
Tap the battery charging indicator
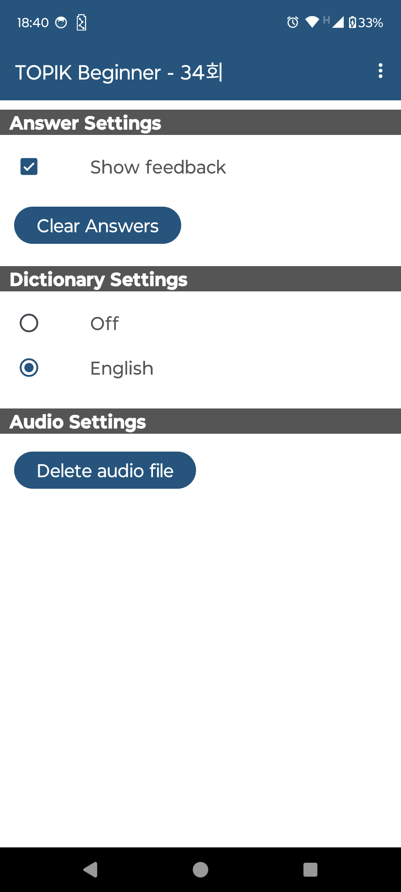pos(352,22)
